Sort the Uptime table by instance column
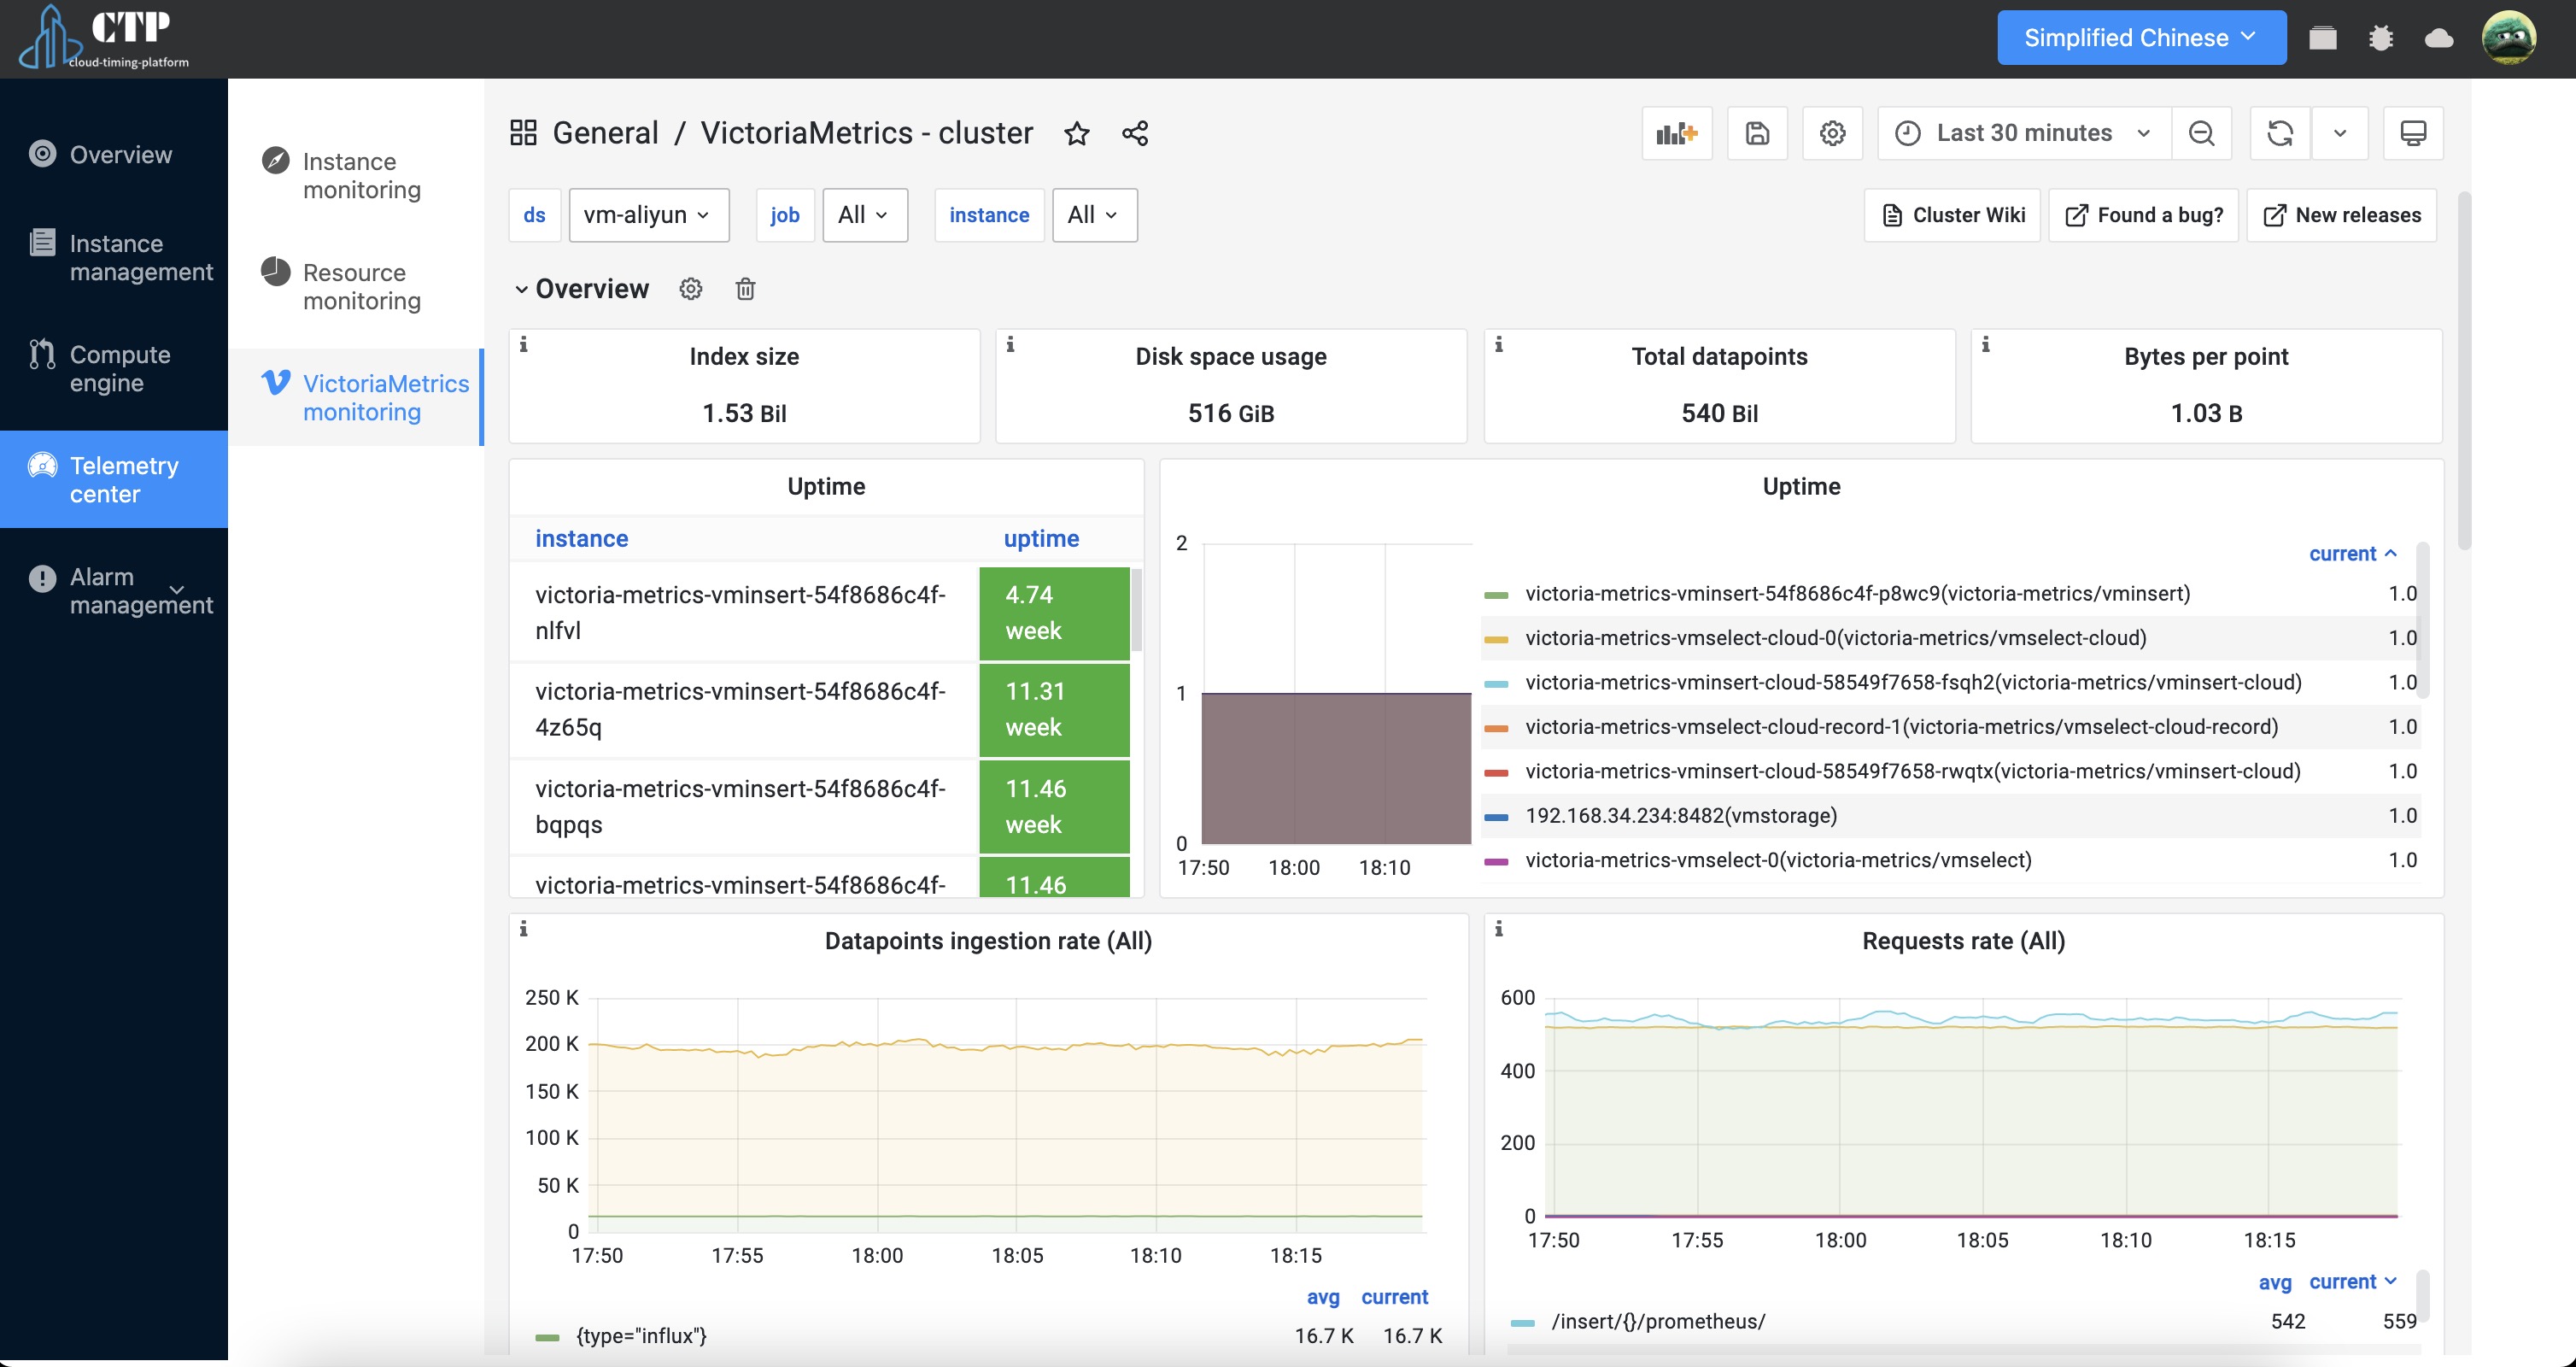The width and height of the screenshot is (2576, 1367). [x=581, y=539]
